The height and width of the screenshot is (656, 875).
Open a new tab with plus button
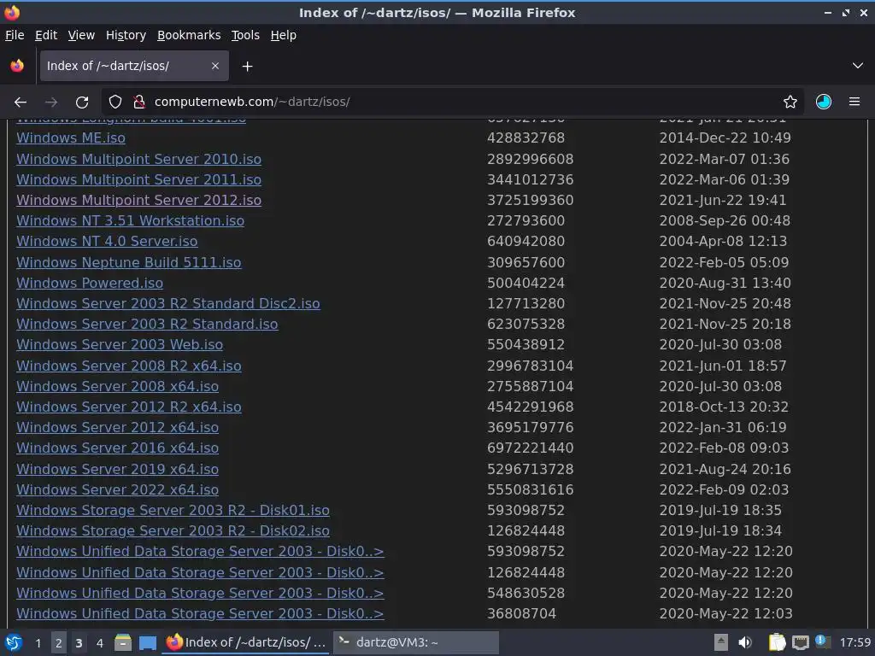tap(247, 67)
